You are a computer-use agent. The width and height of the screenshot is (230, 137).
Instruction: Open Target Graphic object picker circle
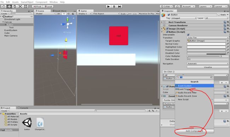point(228,41)
